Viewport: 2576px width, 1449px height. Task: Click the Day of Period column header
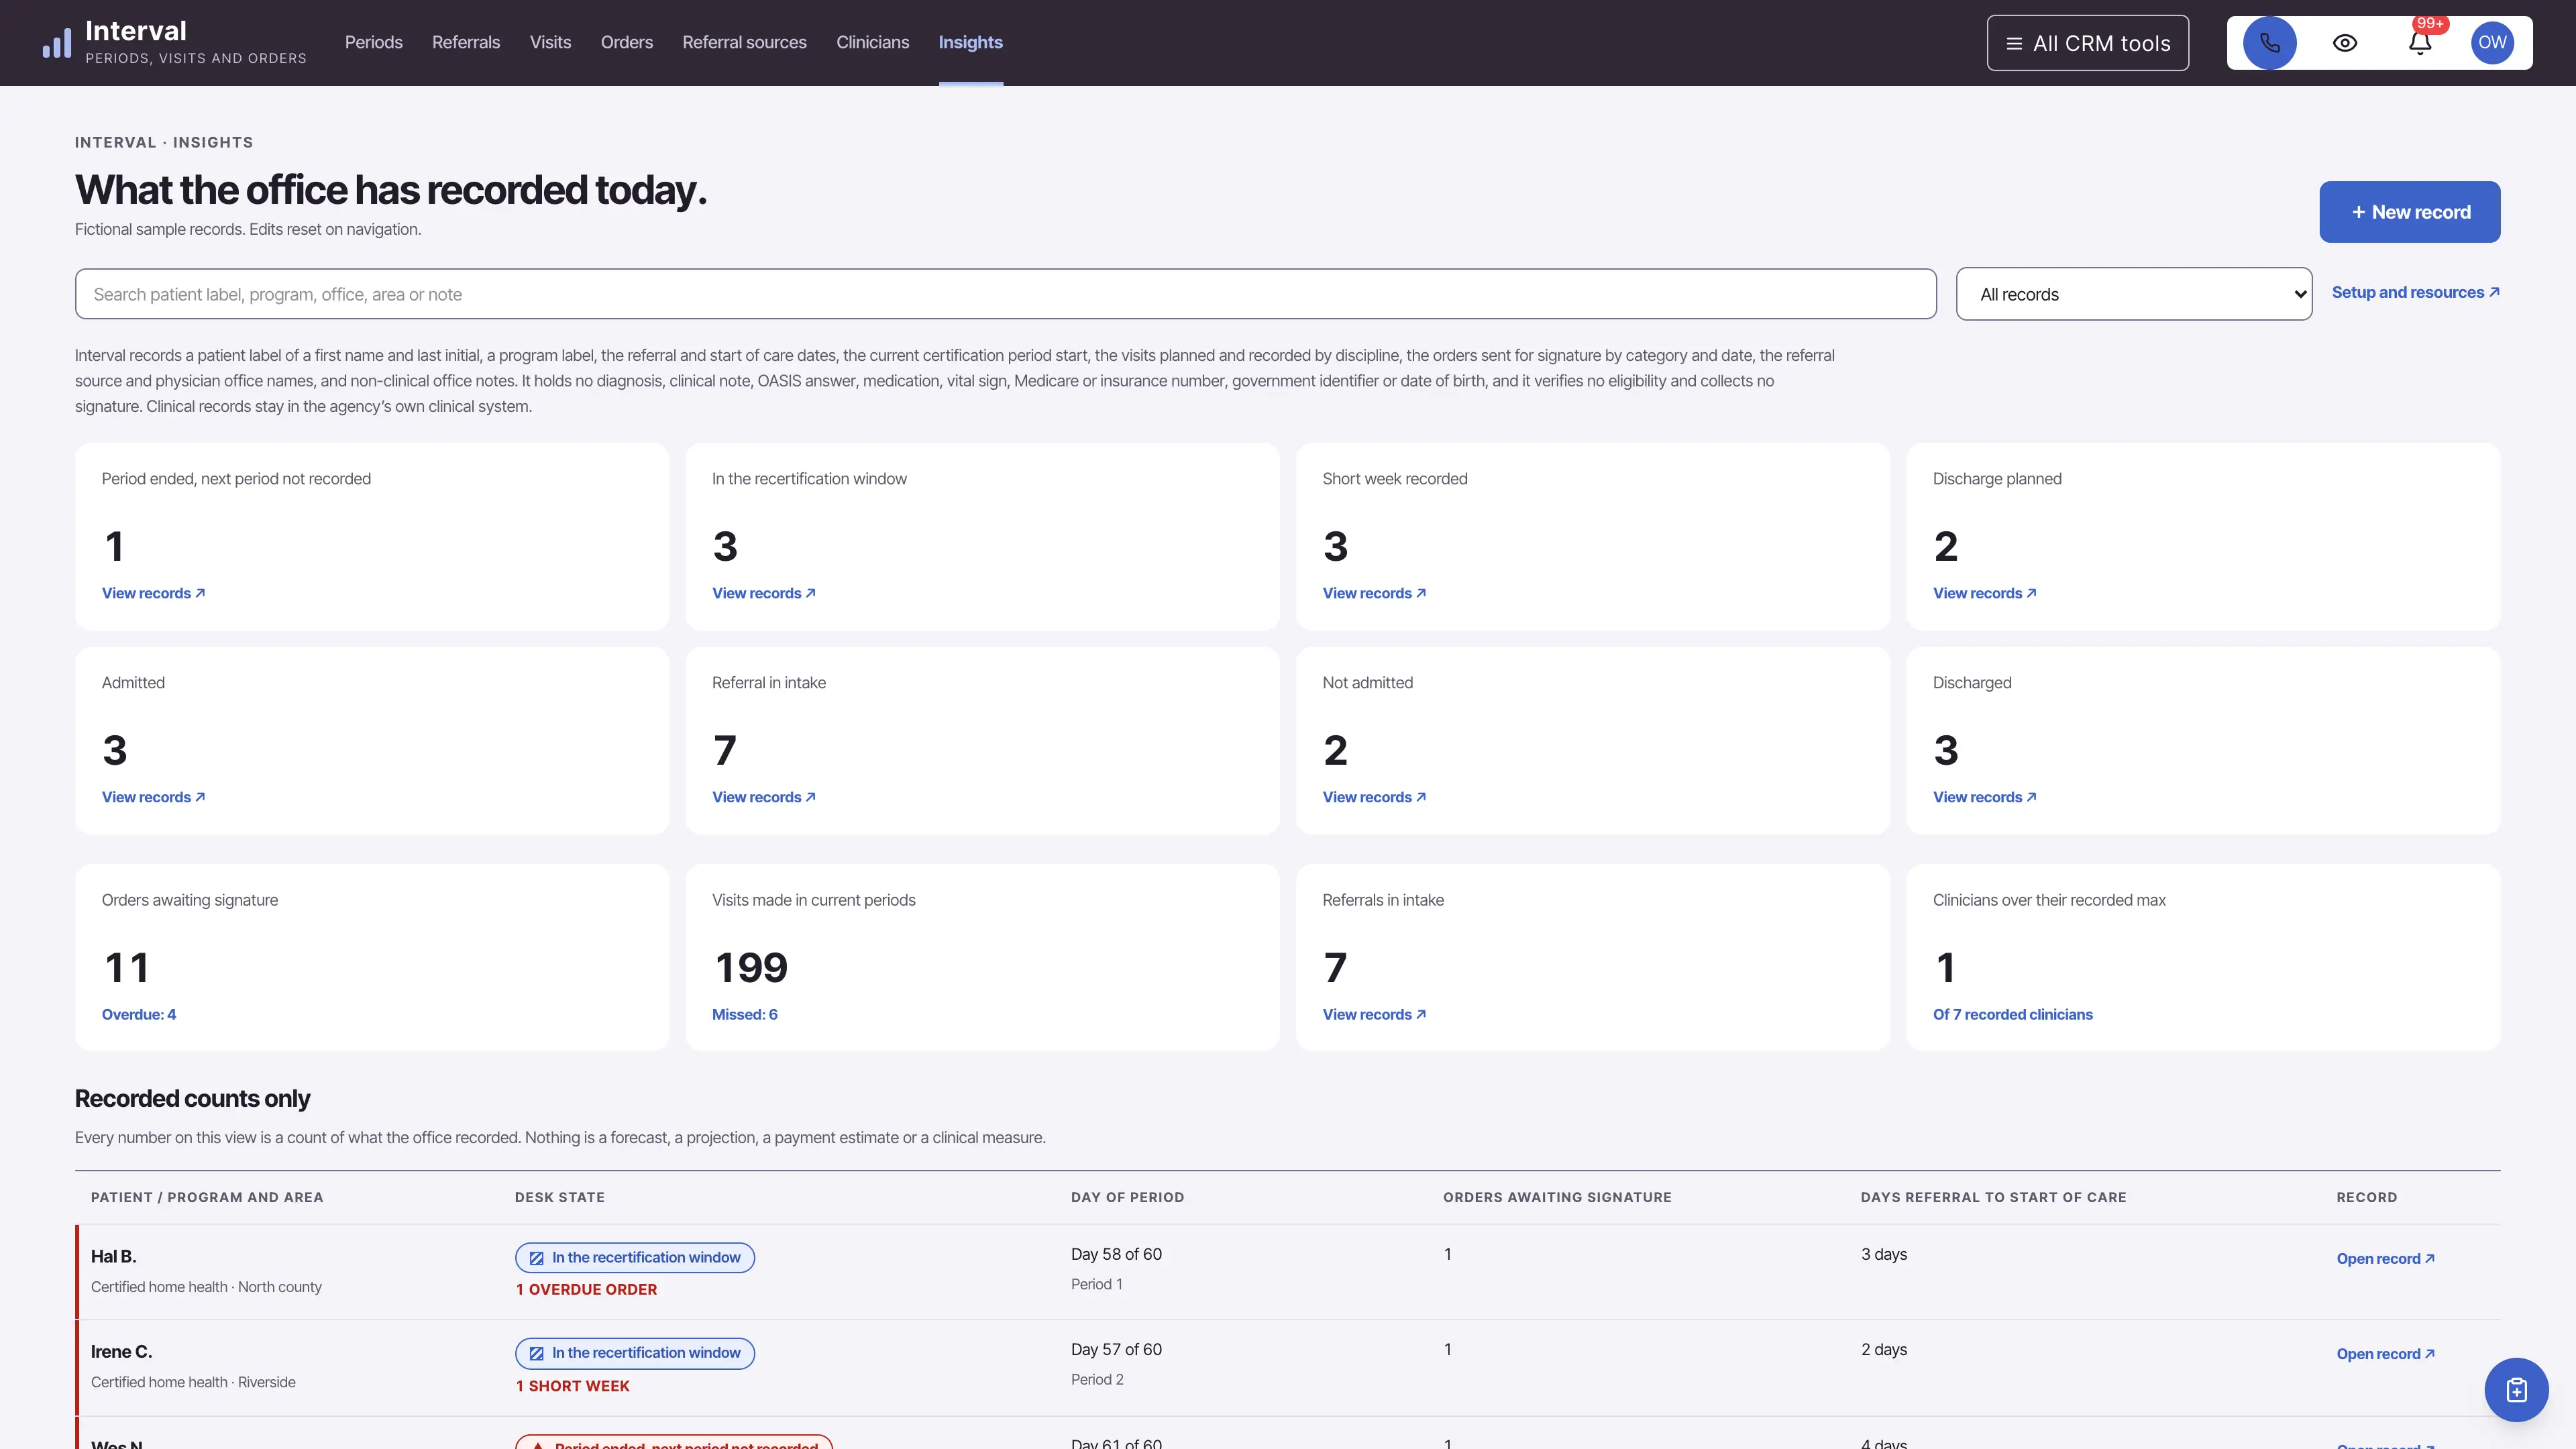click(1127, 1197)
